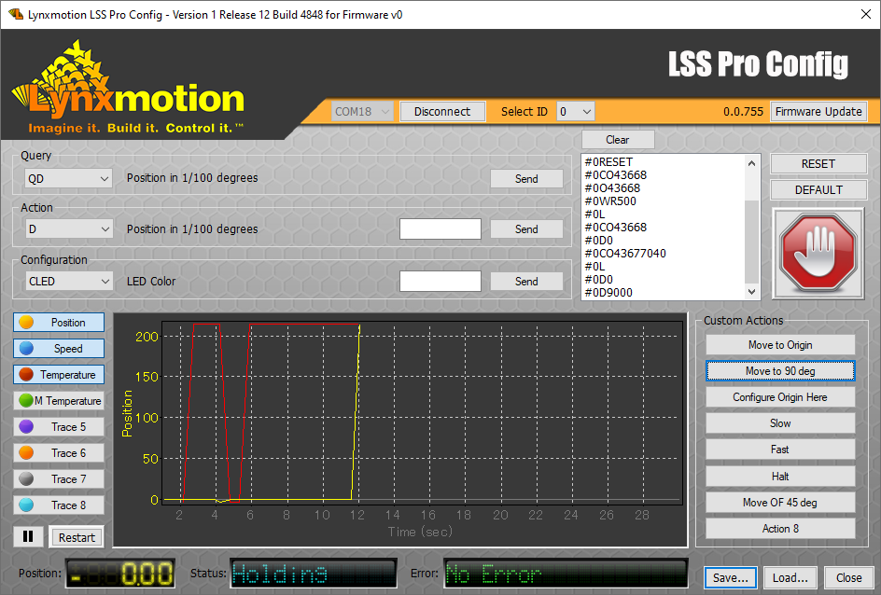Close the LSS Pro Config window
Screen dimensions: 881x595
[x=866, y=14]
